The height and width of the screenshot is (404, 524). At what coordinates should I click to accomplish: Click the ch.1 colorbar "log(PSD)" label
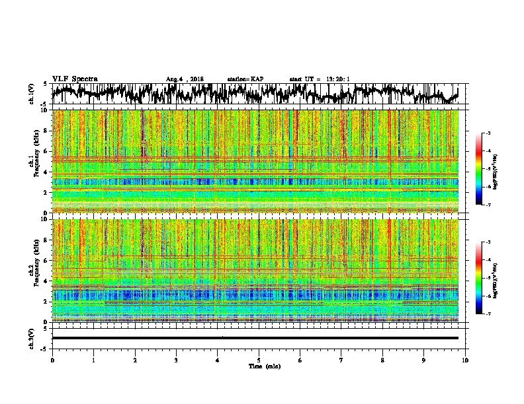coord(496,172)
